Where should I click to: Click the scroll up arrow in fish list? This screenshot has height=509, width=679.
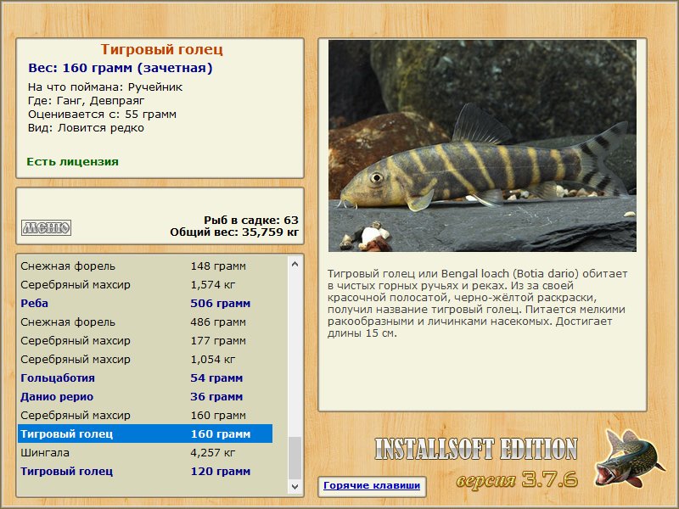[295, 264]
